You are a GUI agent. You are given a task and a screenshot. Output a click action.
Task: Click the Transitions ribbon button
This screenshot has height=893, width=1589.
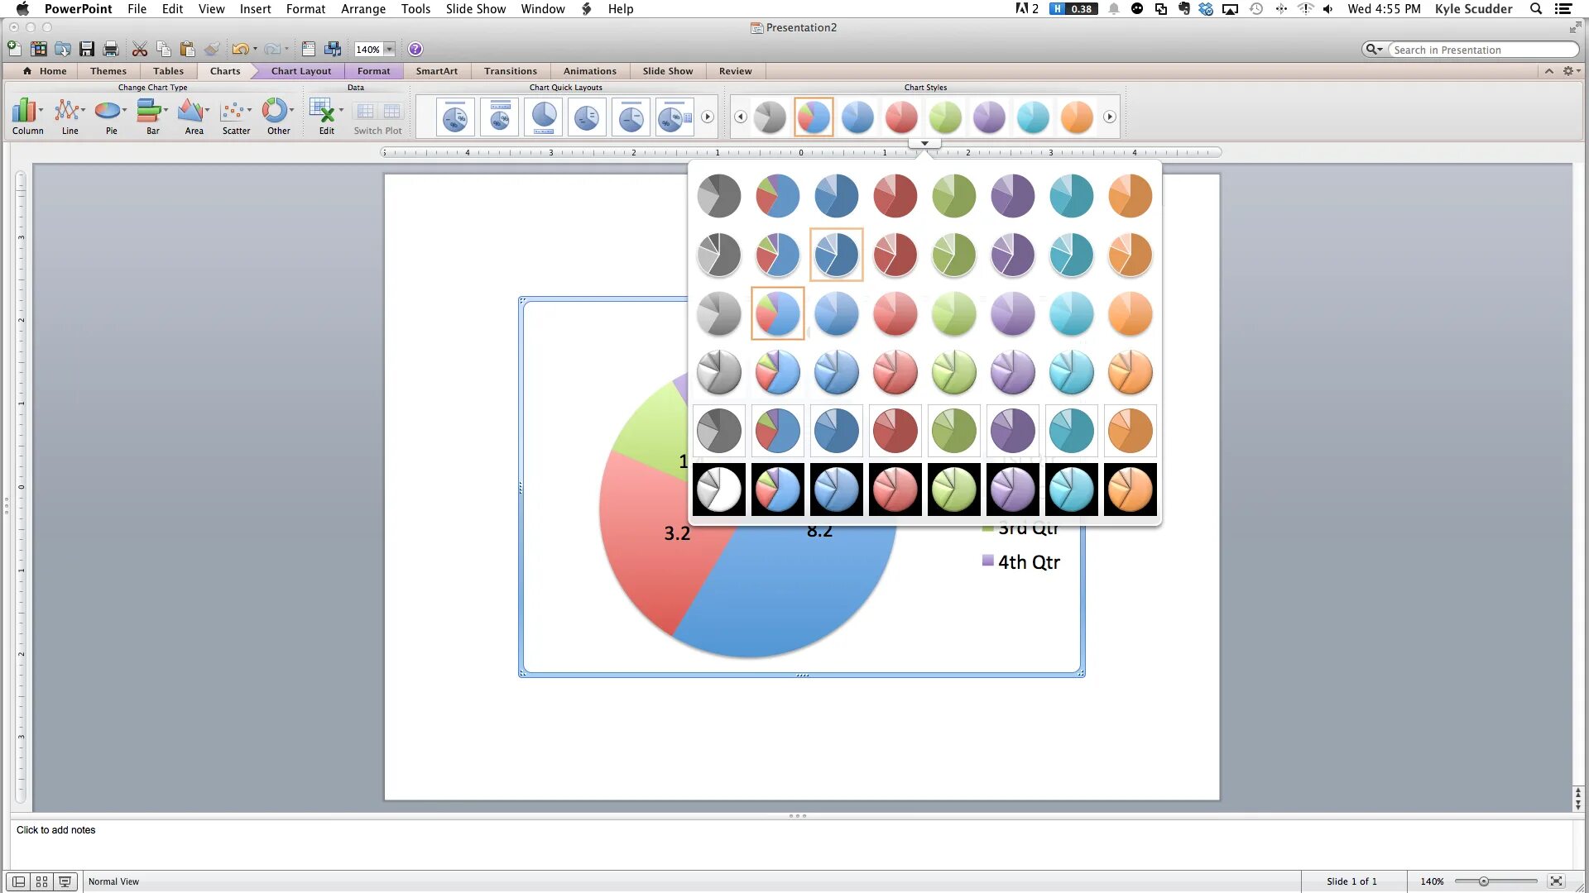[510, 71]
